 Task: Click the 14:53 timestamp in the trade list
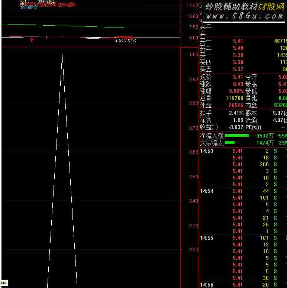pyautogui.click(x=207, y=151)
